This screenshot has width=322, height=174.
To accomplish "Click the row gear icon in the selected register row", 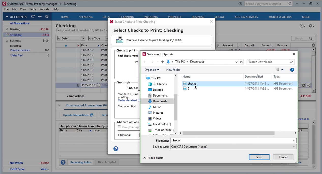I will (x=304, y=85).
